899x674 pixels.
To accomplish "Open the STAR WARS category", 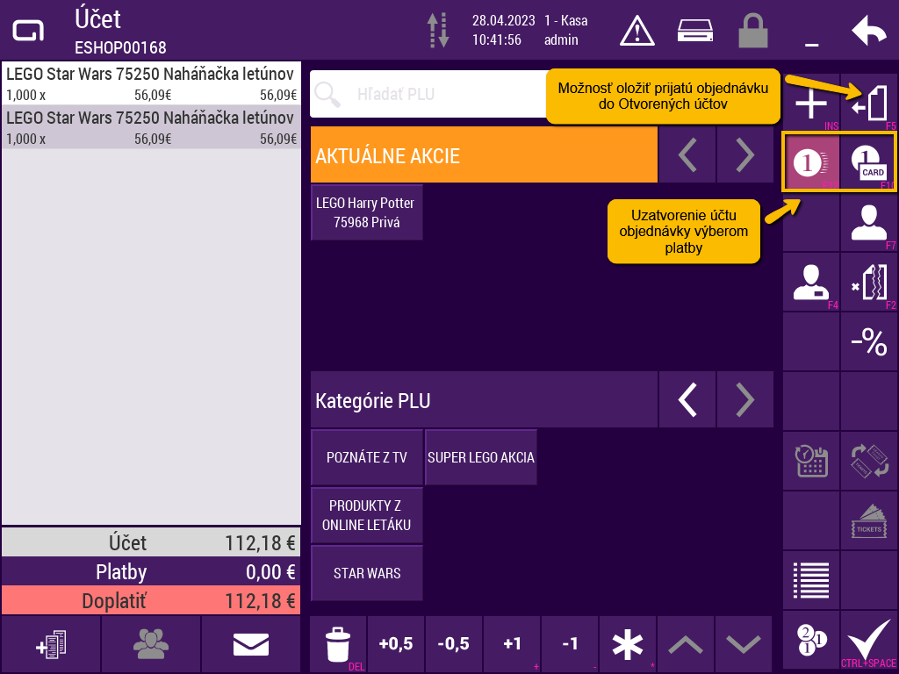I will point(367,573).
